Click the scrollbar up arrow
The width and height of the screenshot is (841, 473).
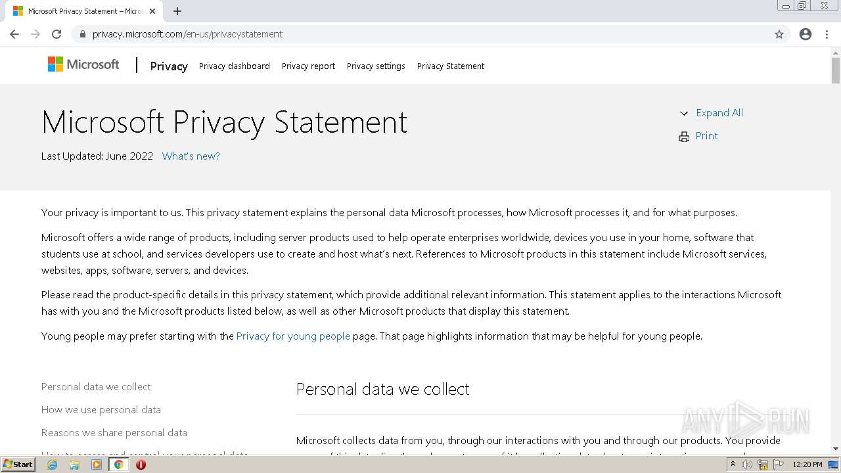pyautogui.click(x=836, y=52)
